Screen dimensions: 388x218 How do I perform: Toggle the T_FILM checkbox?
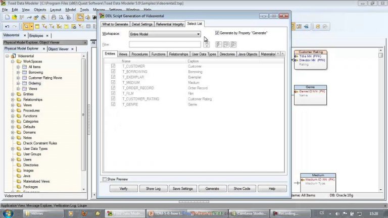click(x=113, y=93)
